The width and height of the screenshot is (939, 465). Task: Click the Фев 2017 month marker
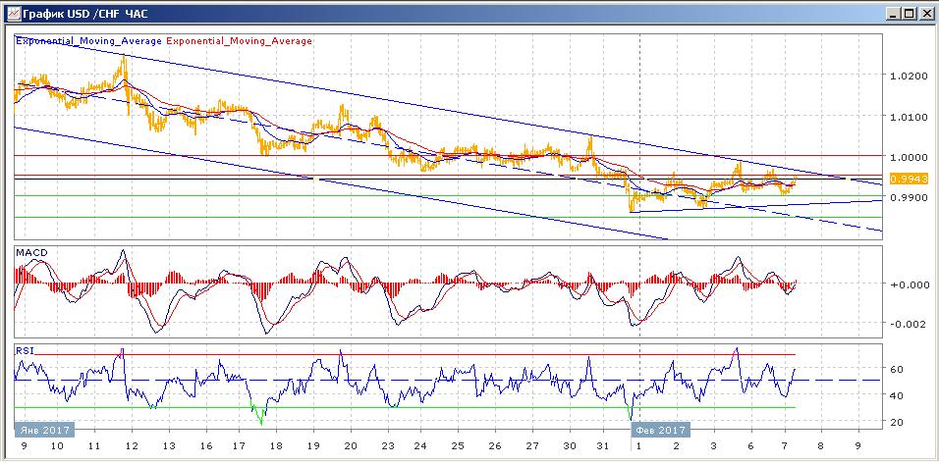pyautogui.click(x=659, y=430)
